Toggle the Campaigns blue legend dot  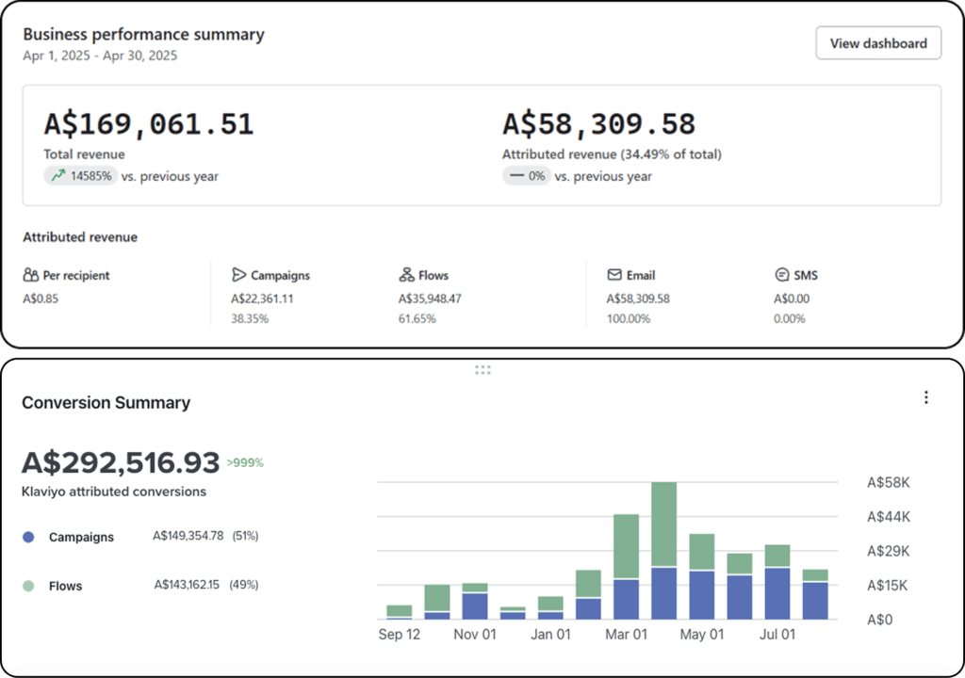(28, 537)
